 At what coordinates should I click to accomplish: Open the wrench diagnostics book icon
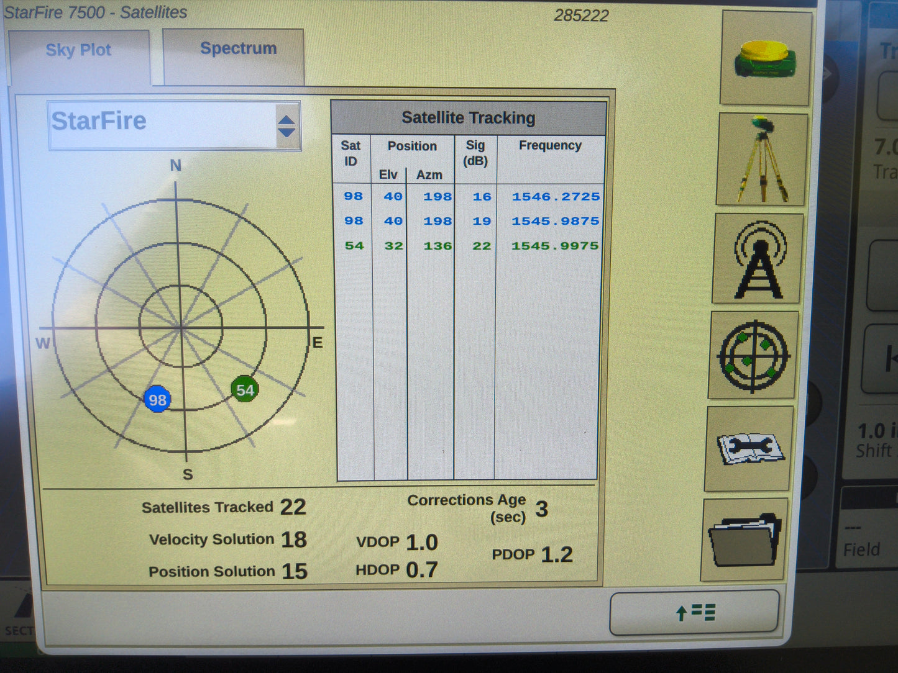pyautogui.click(x=750, y=449)
